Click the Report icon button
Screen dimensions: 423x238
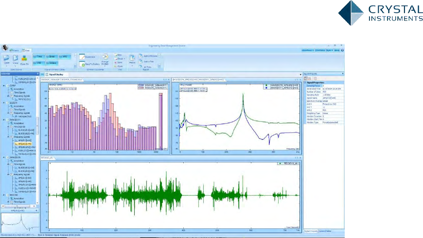[x=132, y=59]
